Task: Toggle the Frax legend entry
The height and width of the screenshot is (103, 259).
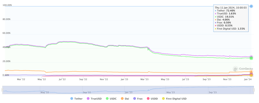Action: pyautogui.click(x=138, y=98)
